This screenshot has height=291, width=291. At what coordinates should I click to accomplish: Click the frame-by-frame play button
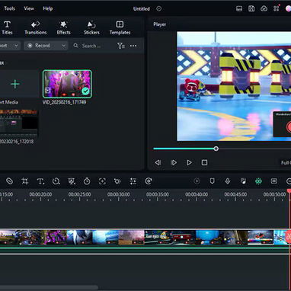click(x=174, y=162)
